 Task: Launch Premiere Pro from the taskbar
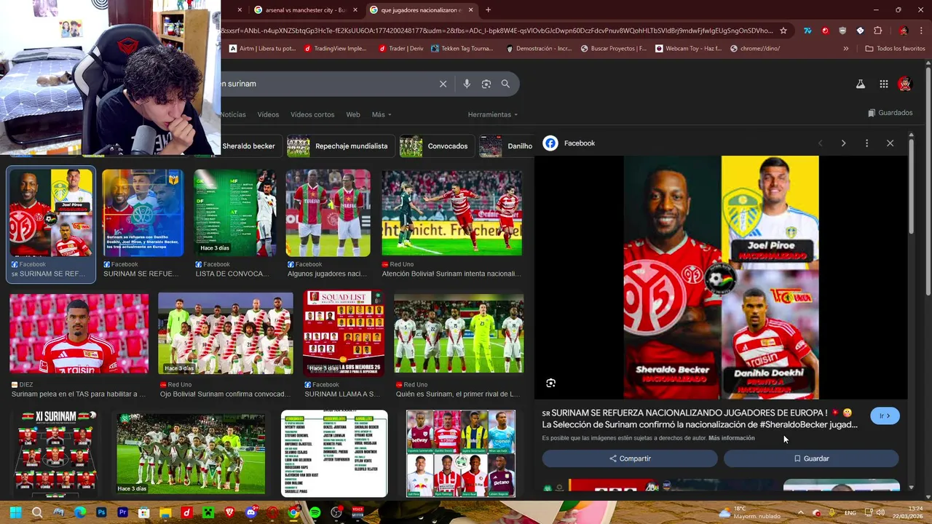(x=122, y=512)
